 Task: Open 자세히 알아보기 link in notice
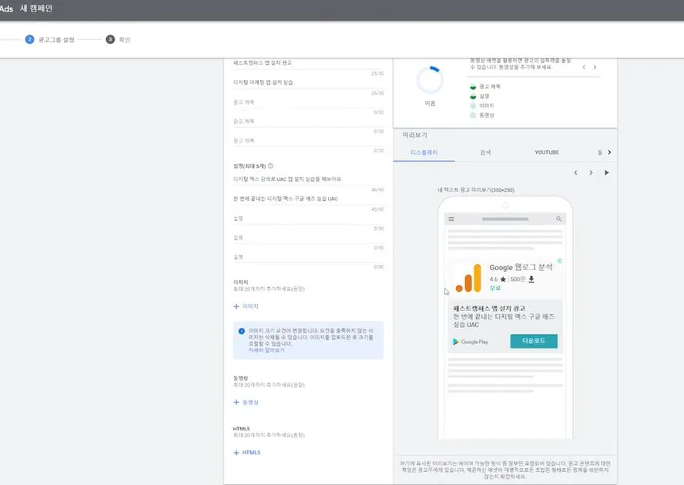(x=266, y=350)
